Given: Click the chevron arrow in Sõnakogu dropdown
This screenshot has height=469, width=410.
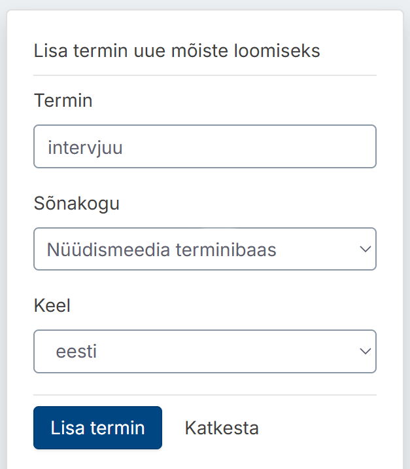Looking at the screenshot, I should click(366, 249).
